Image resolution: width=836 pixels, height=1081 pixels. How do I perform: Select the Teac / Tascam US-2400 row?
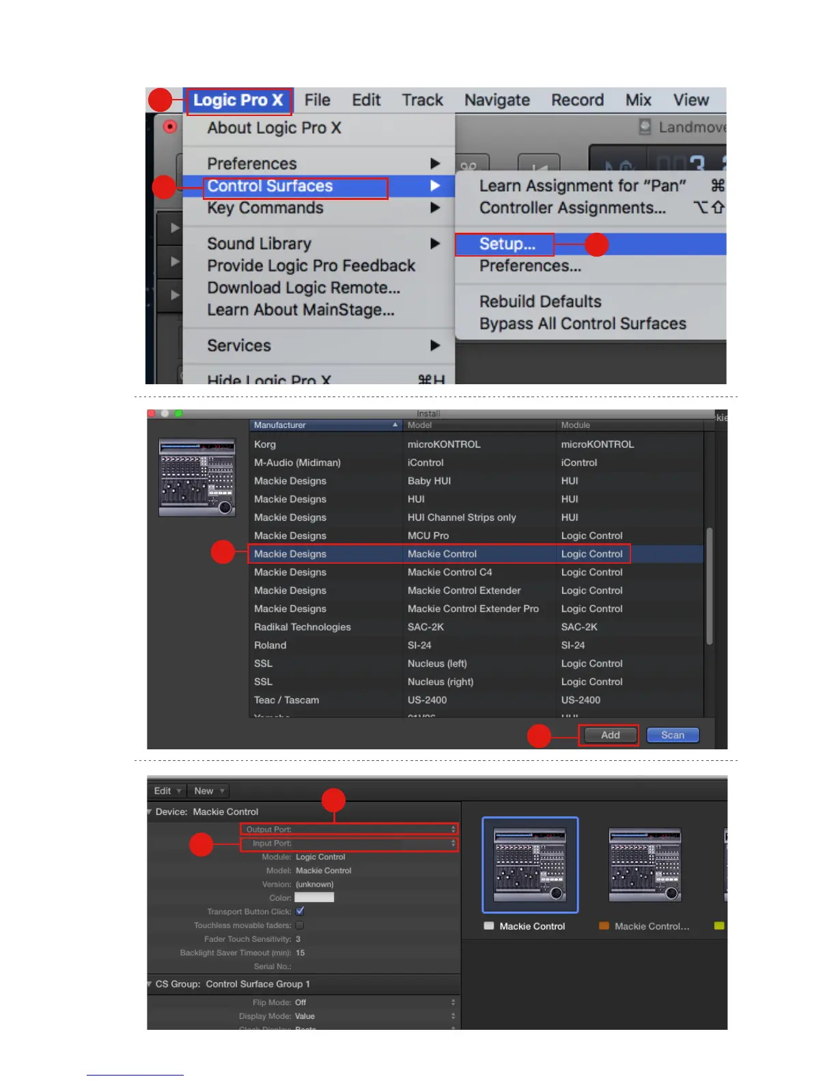click(x=476, y=700)
